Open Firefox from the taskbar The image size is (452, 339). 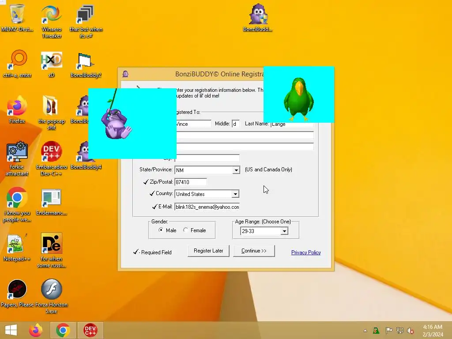tap(36, 330)
